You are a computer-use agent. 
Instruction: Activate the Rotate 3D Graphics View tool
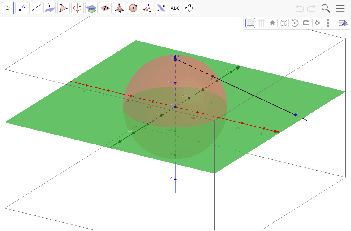pos(189,8)
